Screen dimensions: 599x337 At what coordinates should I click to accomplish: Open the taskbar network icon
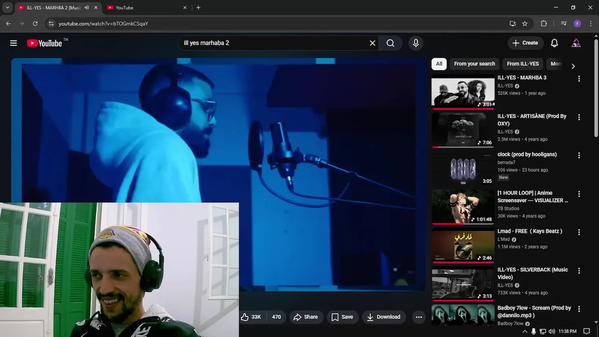point(543,331)
